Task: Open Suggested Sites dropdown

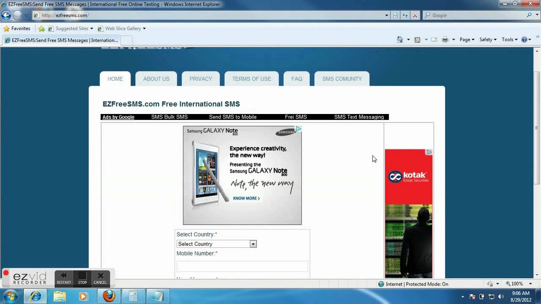Action: click(x=71, y=28)
